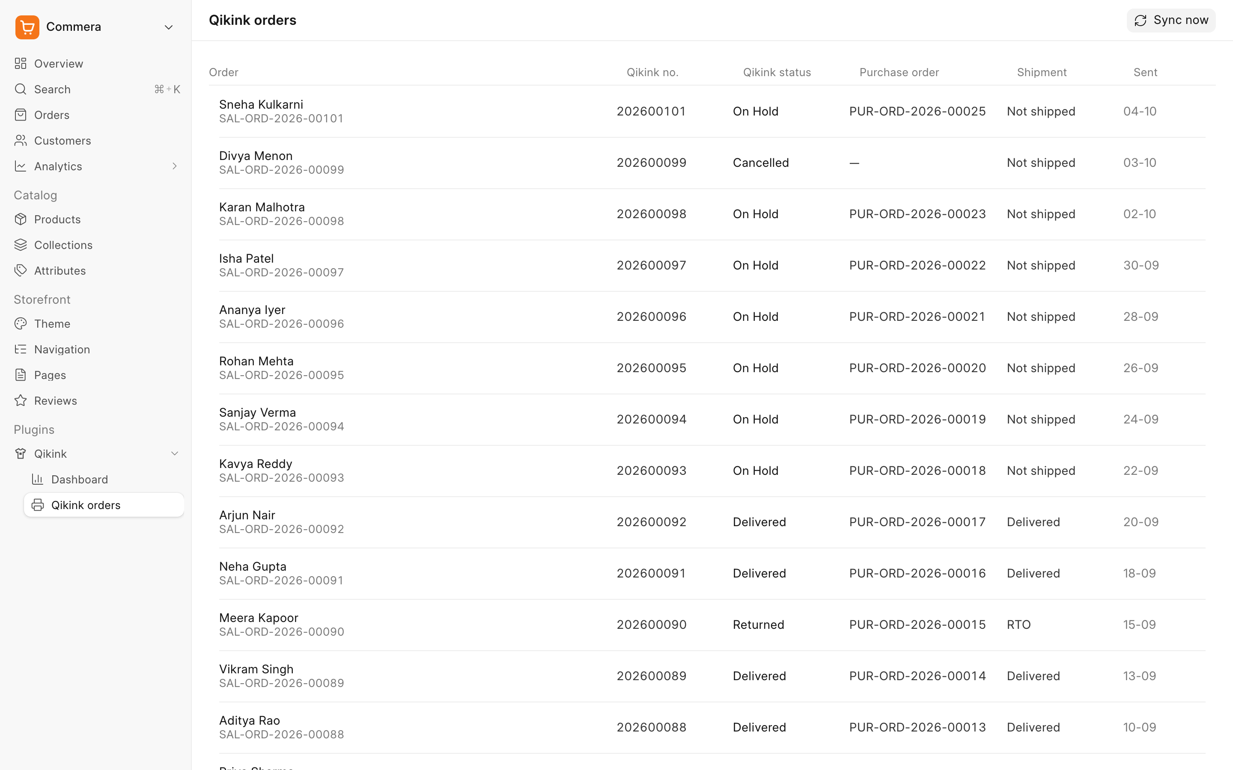Open the Qikink Dashboard menu item
The height and width of the screenshot is (770, 1233).
point(104,479)
